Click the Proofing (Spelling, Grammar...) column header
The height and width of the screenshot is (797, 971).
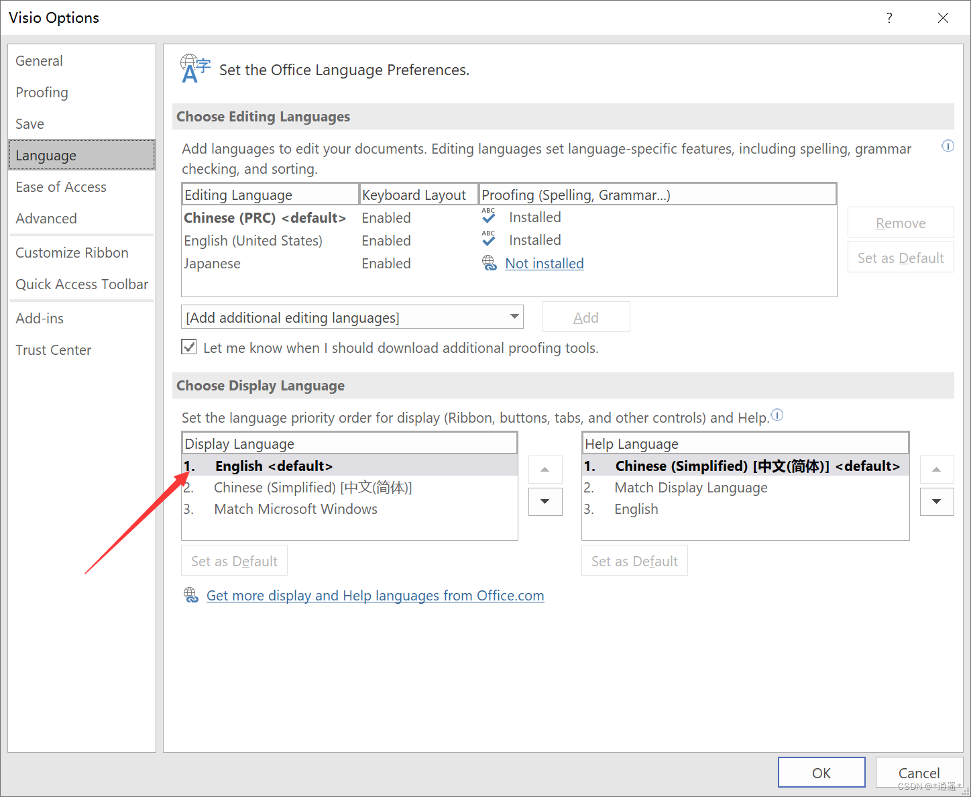pyautogui.click(x=658, y=195)
